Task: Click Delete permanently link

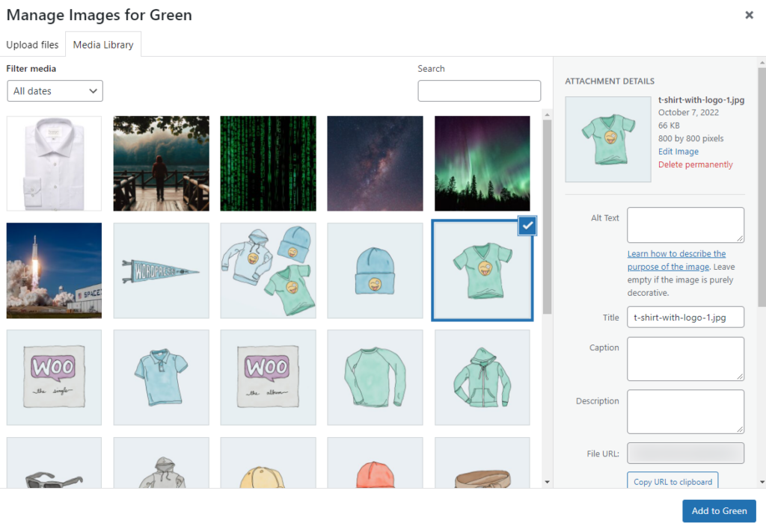Action: (x=695, y=164)
